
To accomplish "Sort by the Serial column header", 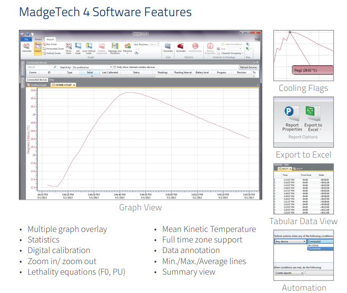I will point(90,73).
